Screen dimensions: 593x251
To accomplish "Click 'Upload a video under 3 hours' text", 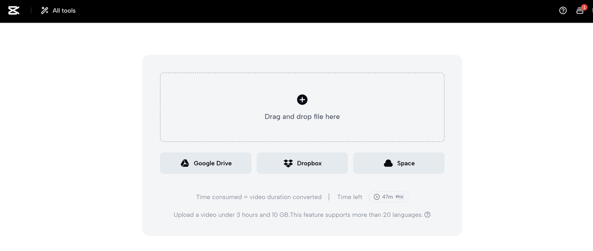I will point(215,215).
